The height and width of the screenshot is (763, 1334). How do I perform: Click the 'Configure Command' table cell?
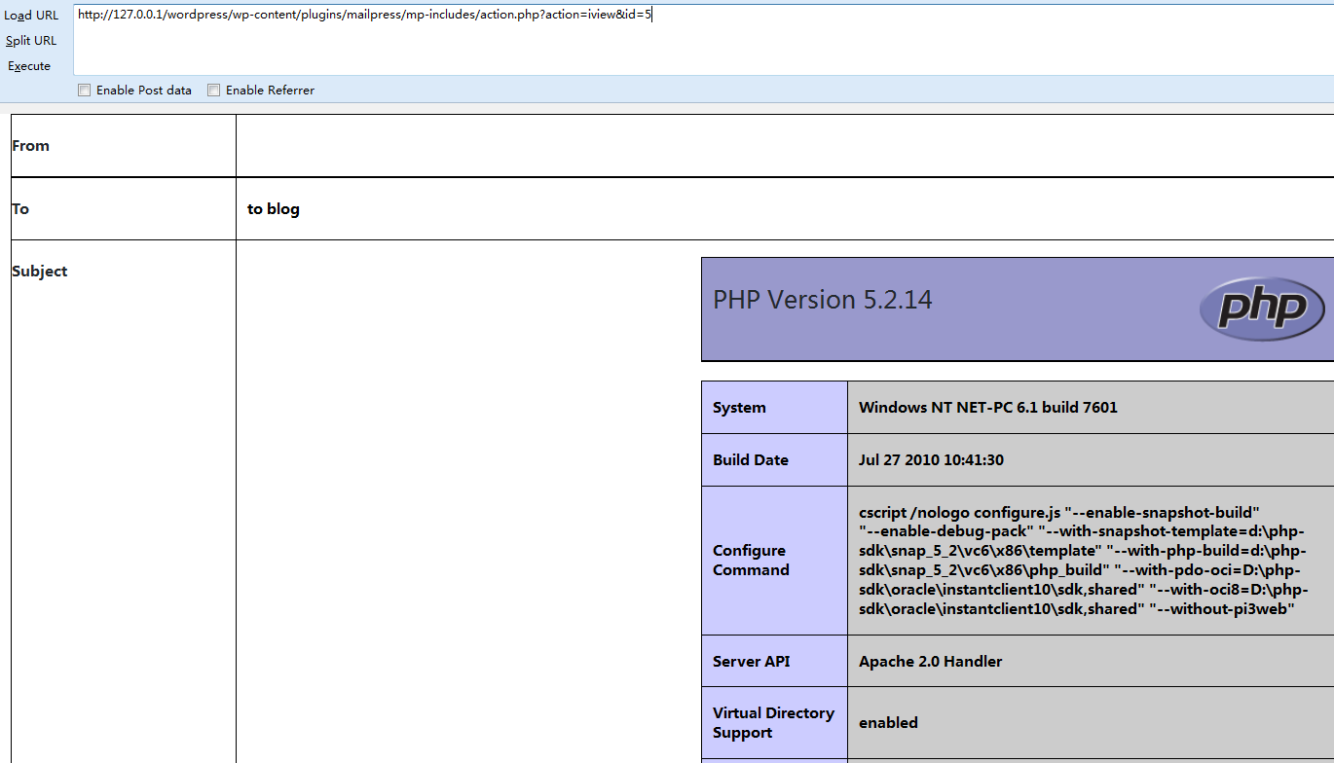coord(775,561)
